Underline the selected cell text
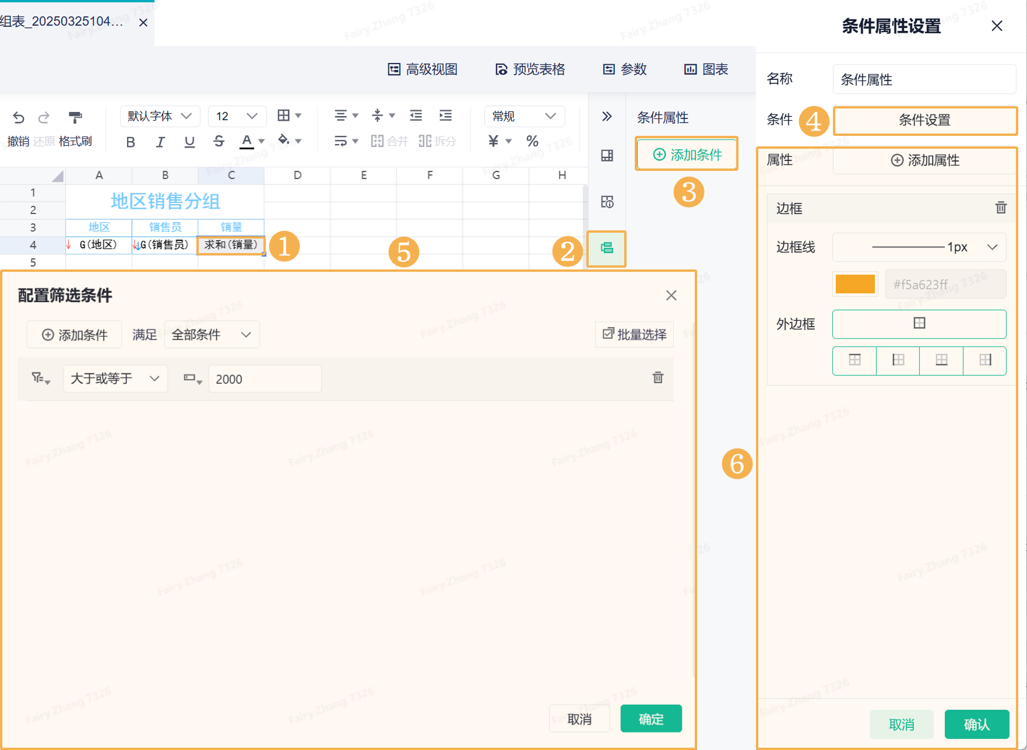 point(189,142)
